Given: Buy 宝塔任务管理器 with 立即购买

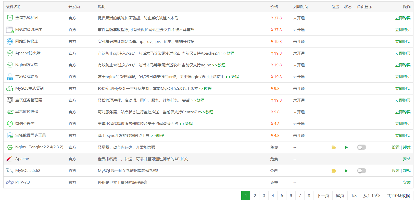Looking at the screenshot, I should 403,100.
